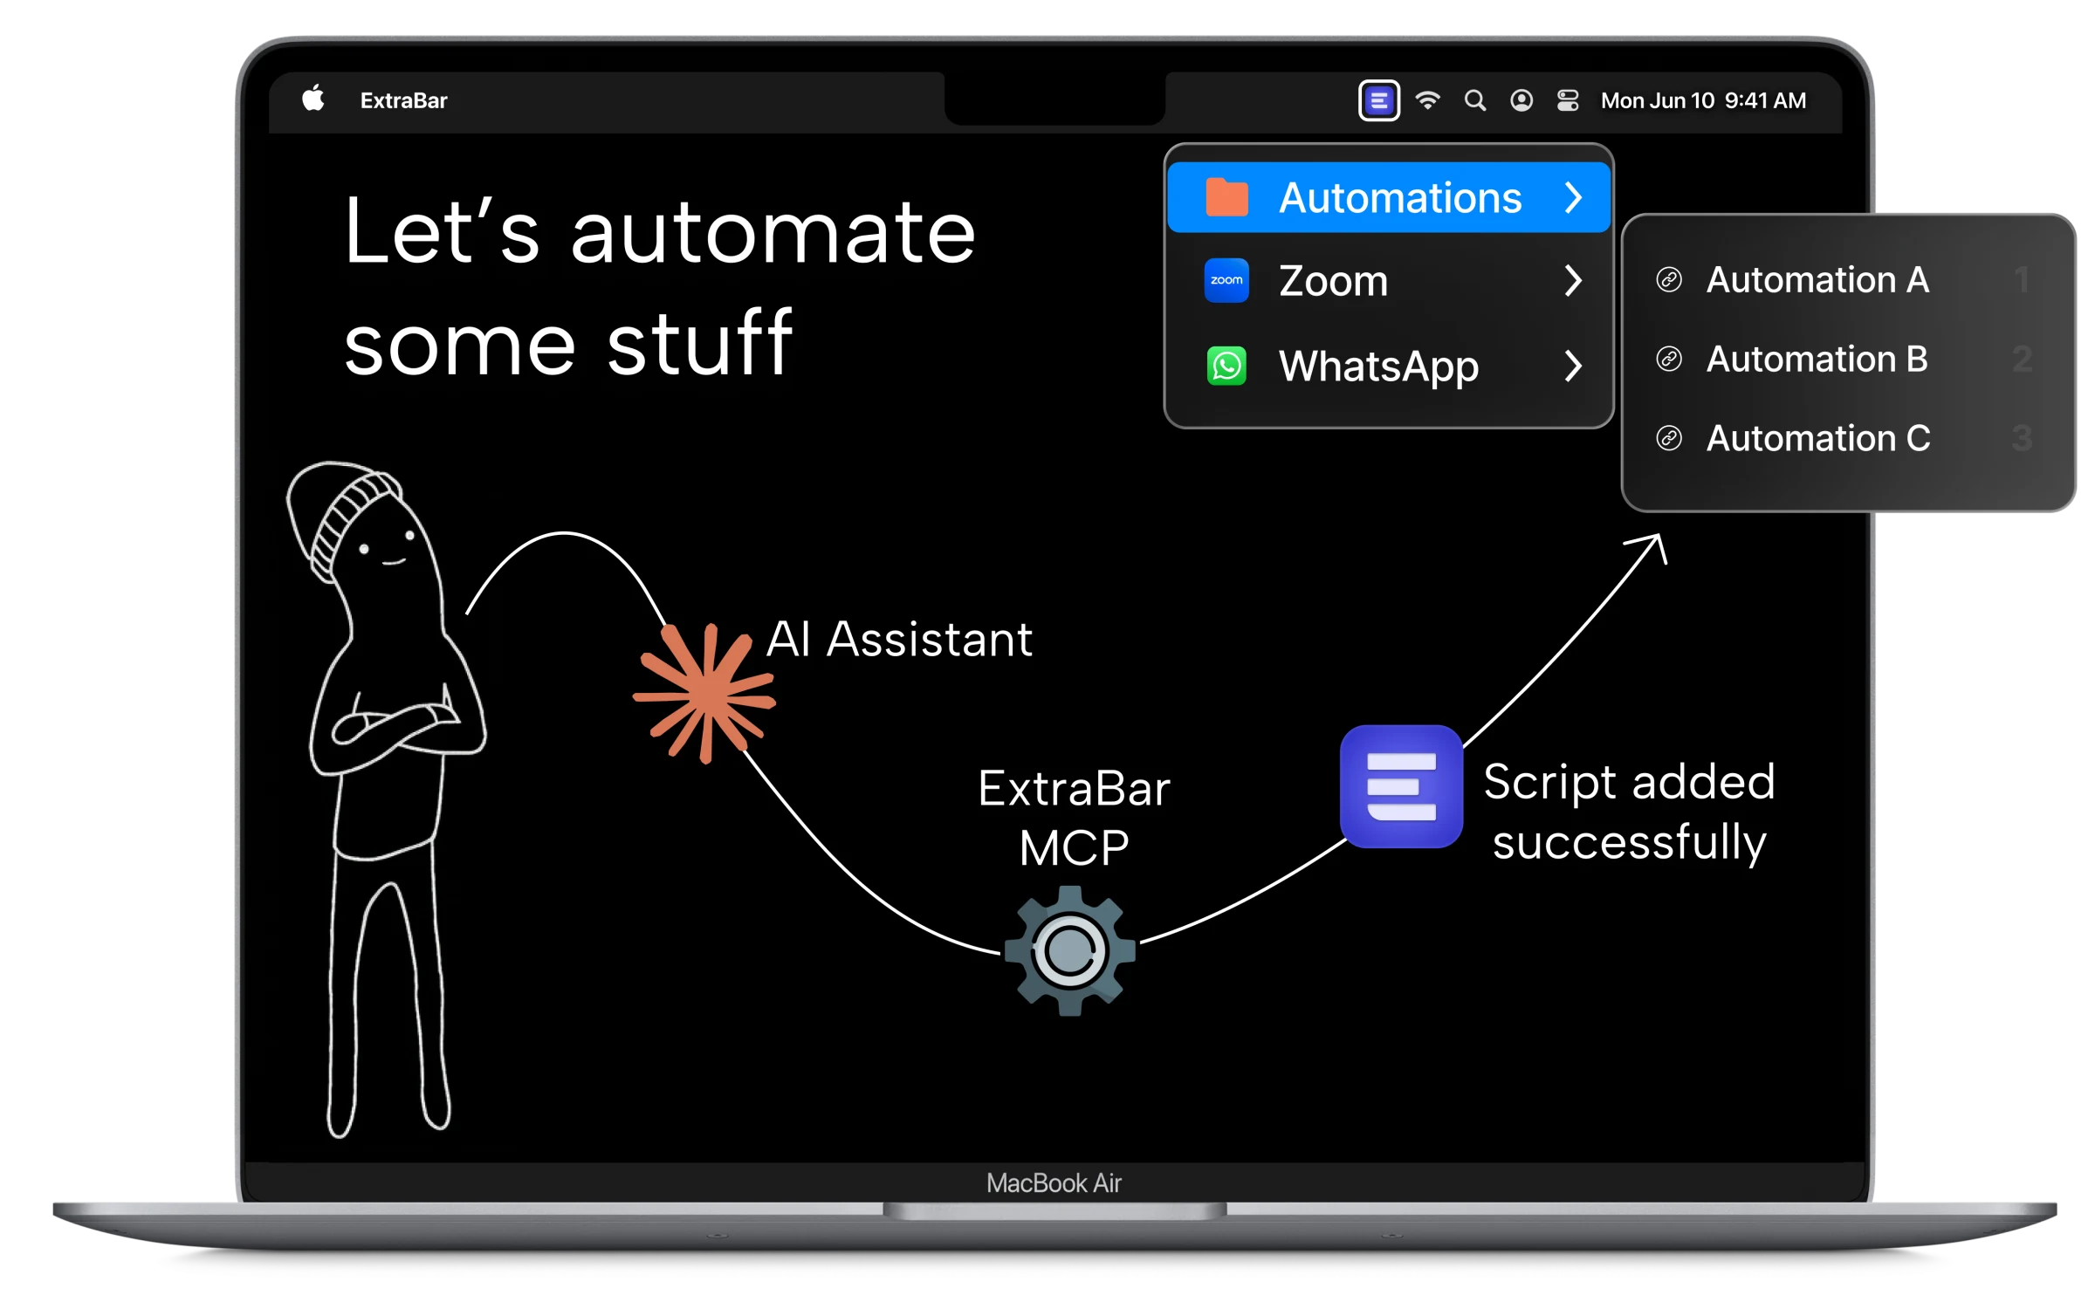This screenshot has width=2095, height=1309.
Task: Click the link icon beside Automation A
Action: pyautogui.click(x=1669, y=280)
